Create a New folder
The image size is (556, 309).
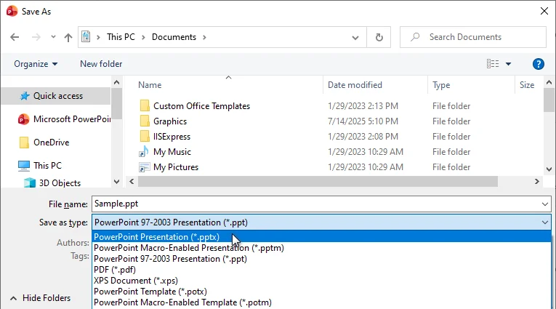tap(101, 64)
